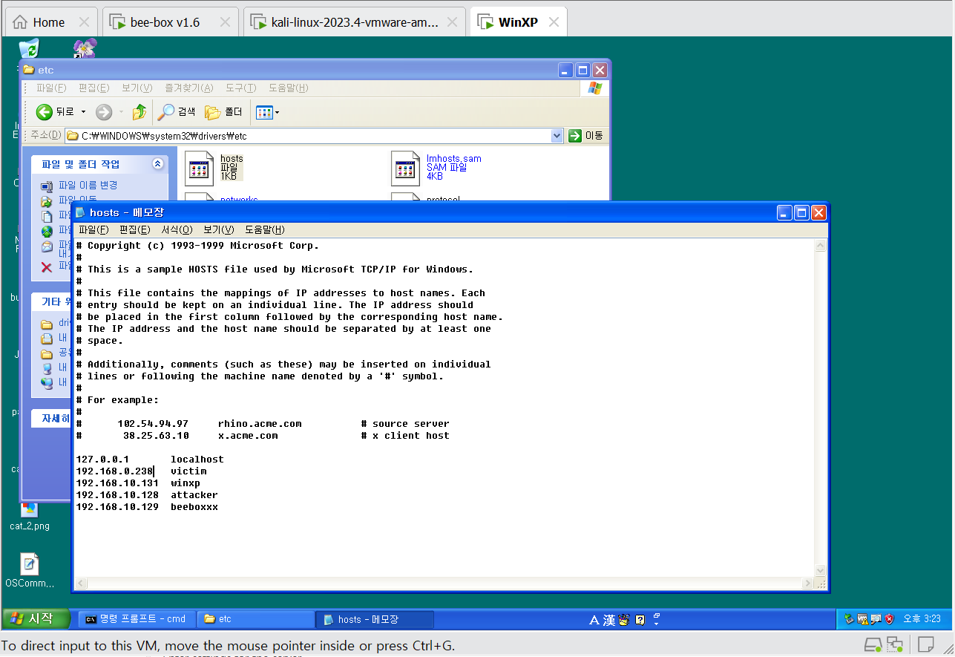Click Notepad's horizontal scrollbar left arrow
Screen dimensions: 955x657
click(x=81, y=583)
